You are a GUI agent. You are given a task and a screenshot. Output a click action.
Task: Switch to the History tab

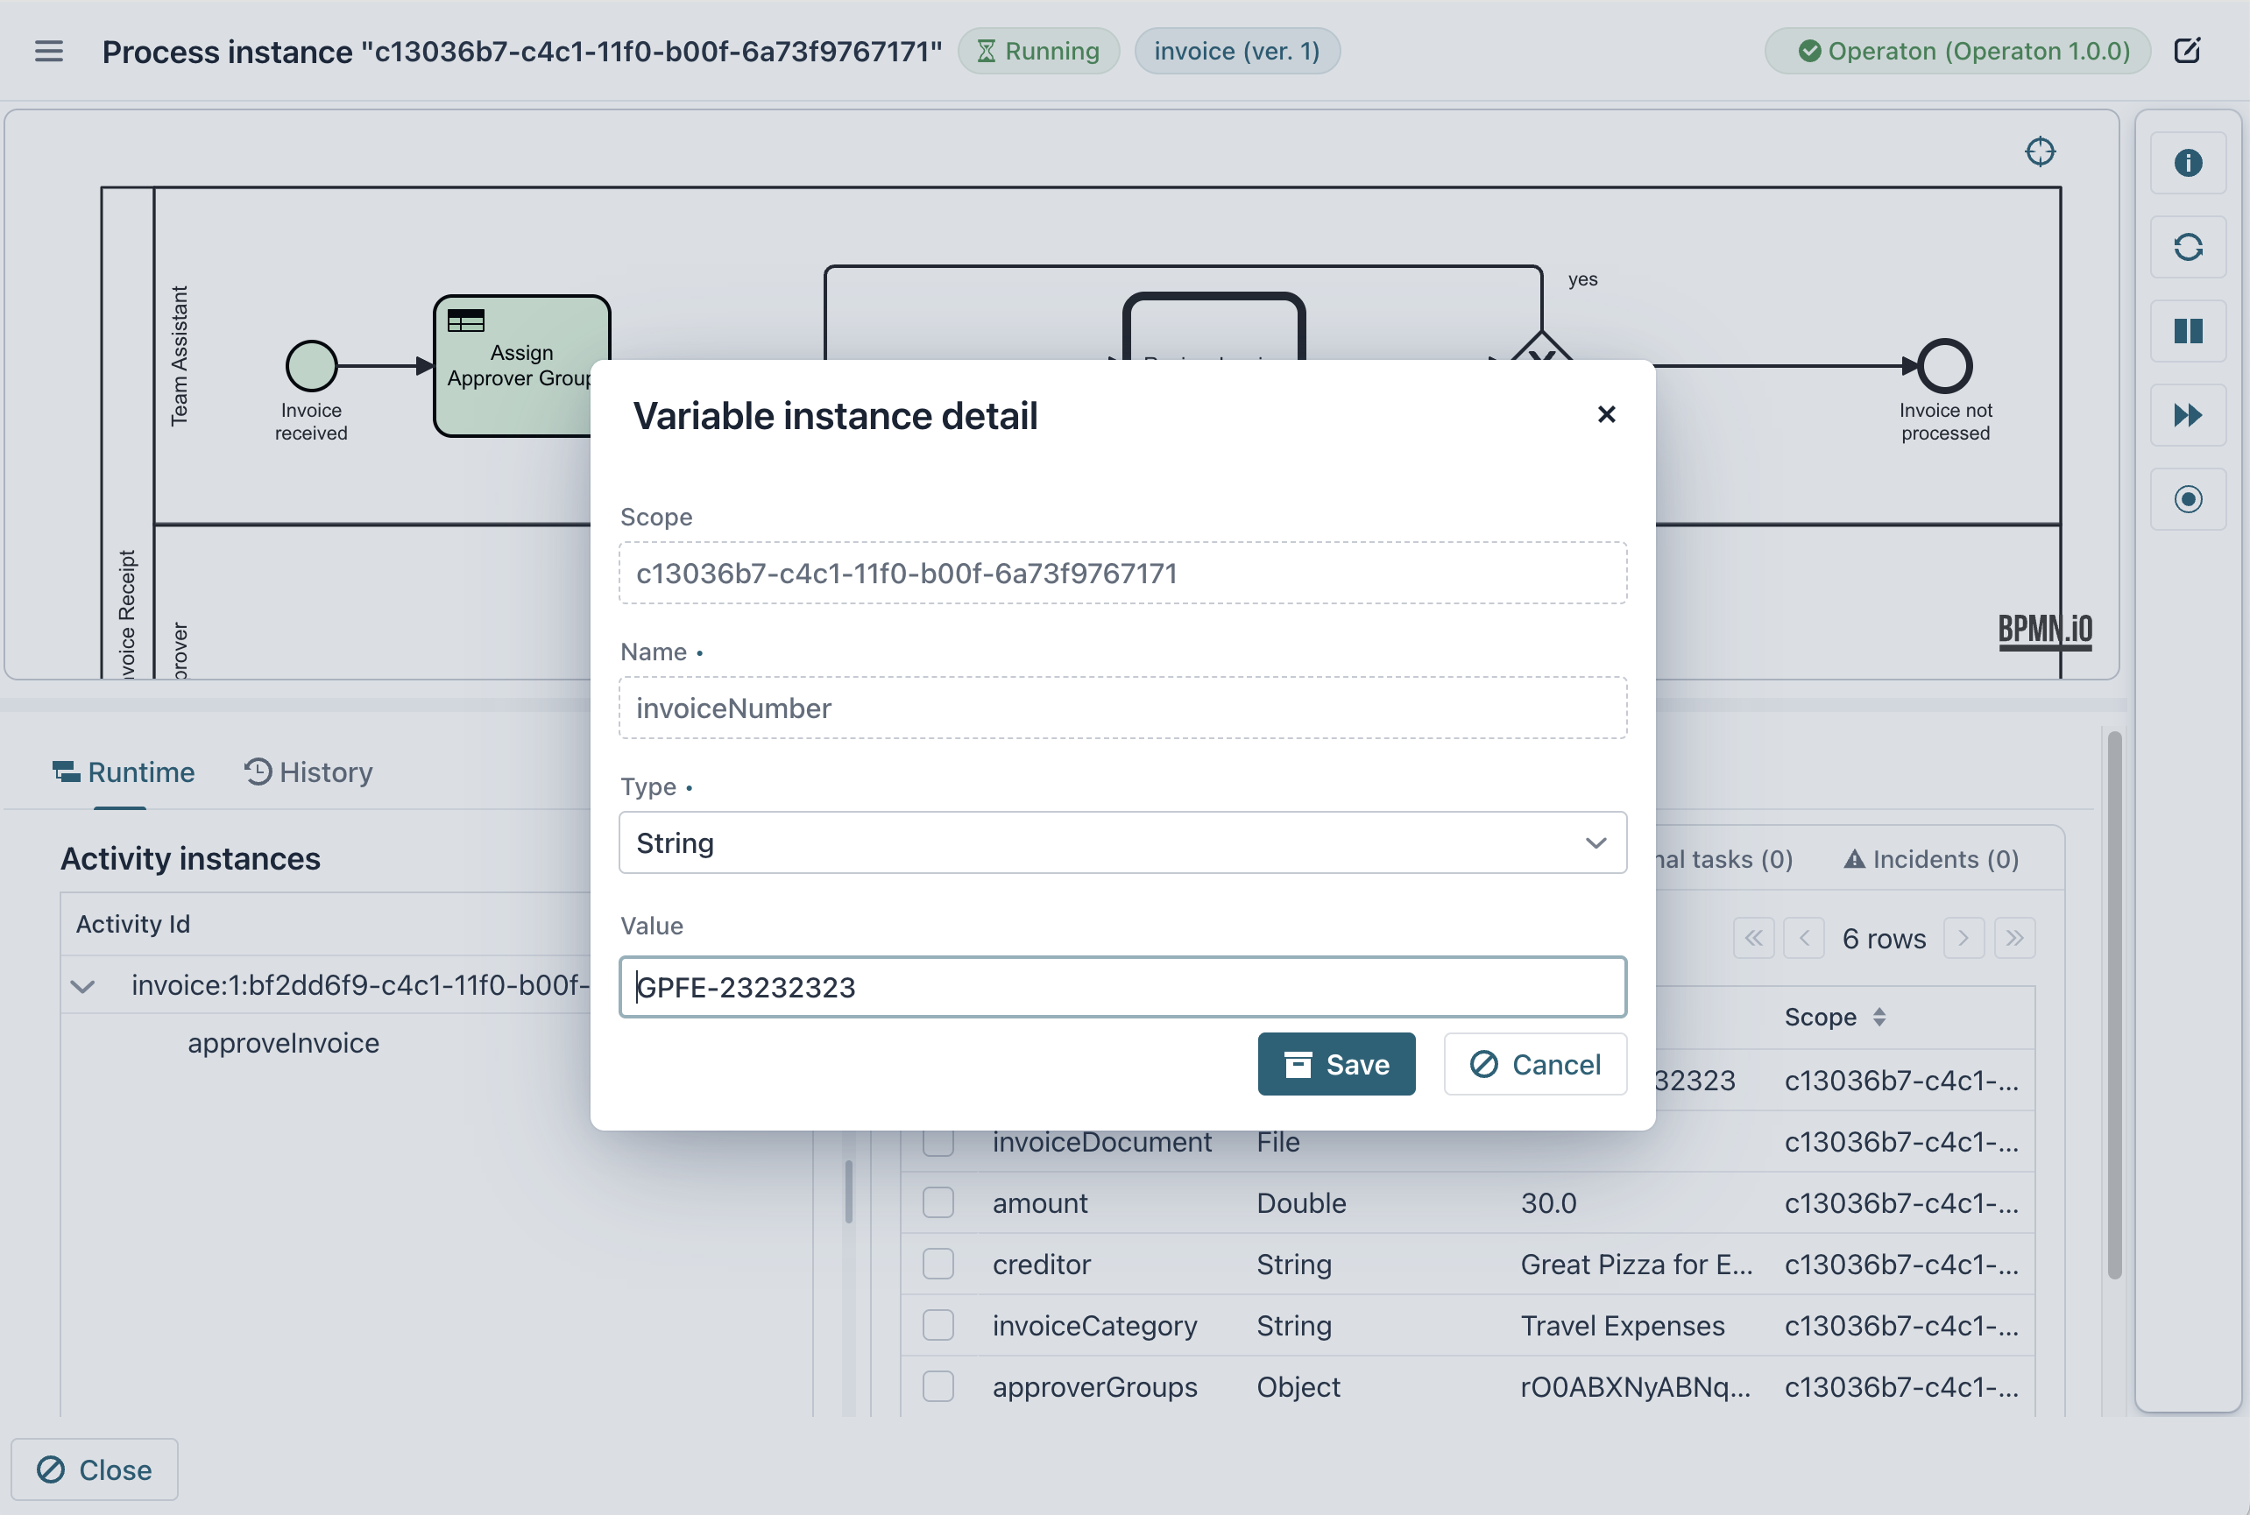[308, 772]
